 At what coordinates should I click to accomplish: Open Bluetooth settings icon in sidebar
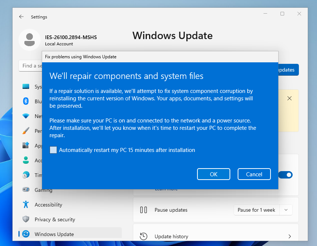pyautogui.click(x=26, y=101)
